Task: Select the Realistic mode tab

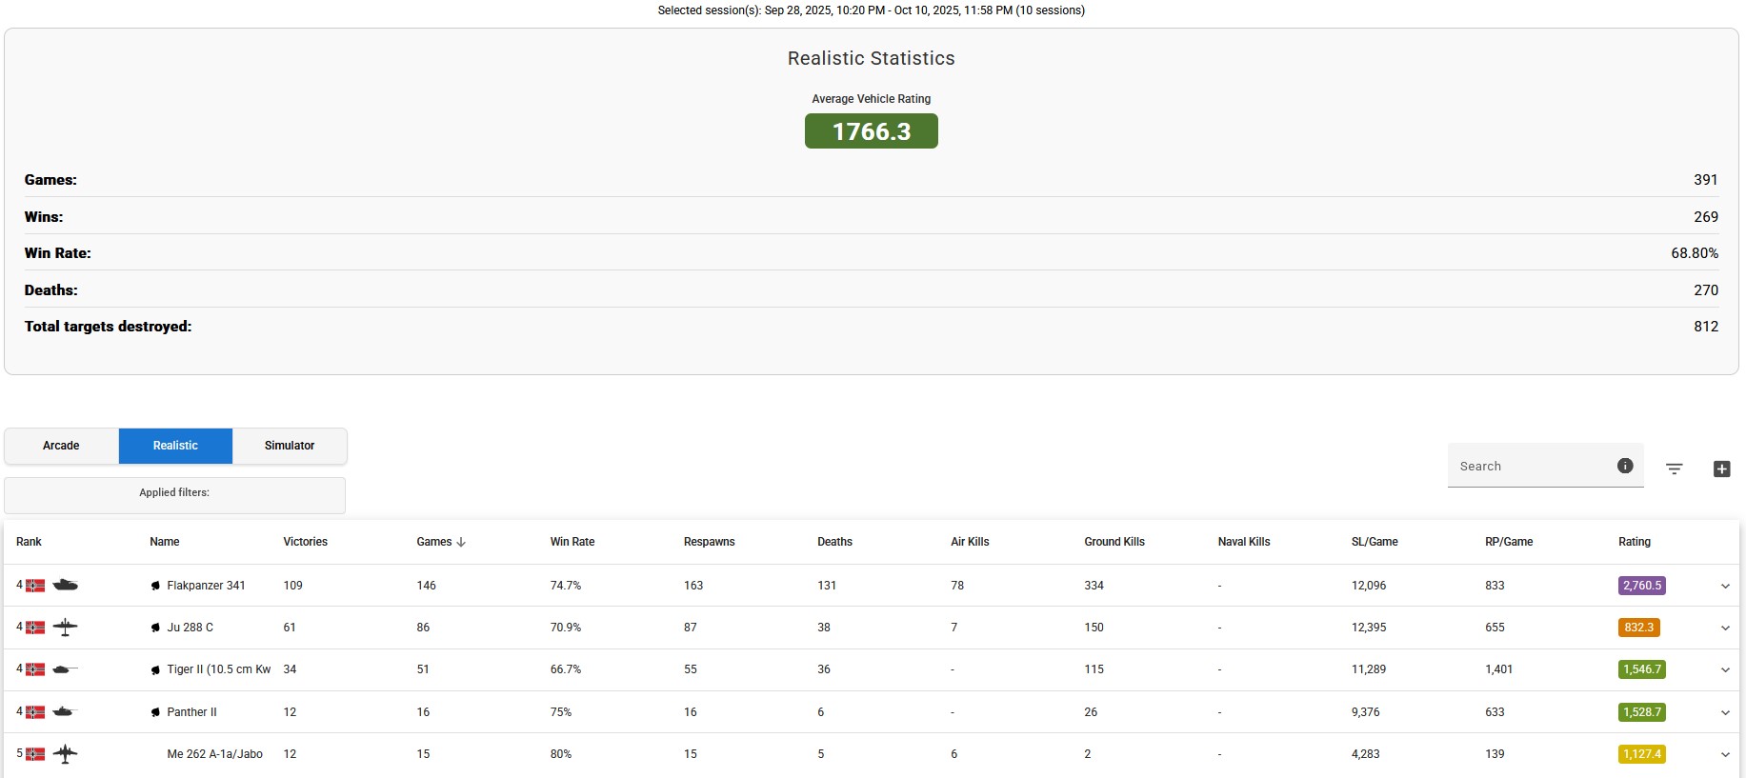Action: (175, 446)
